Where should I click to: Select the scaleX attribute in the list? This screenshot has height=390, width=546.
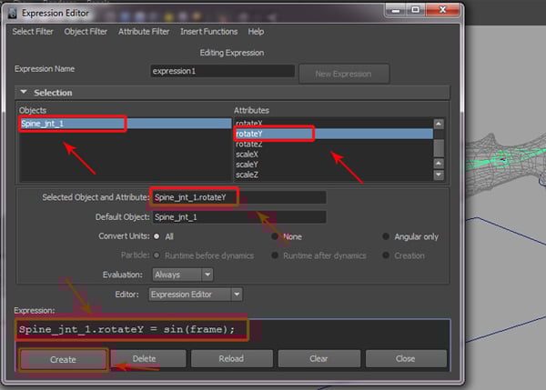[x=248, y=154]
